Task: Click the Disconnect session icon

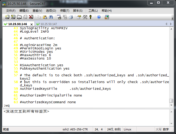Action: (x=31, y=17)
